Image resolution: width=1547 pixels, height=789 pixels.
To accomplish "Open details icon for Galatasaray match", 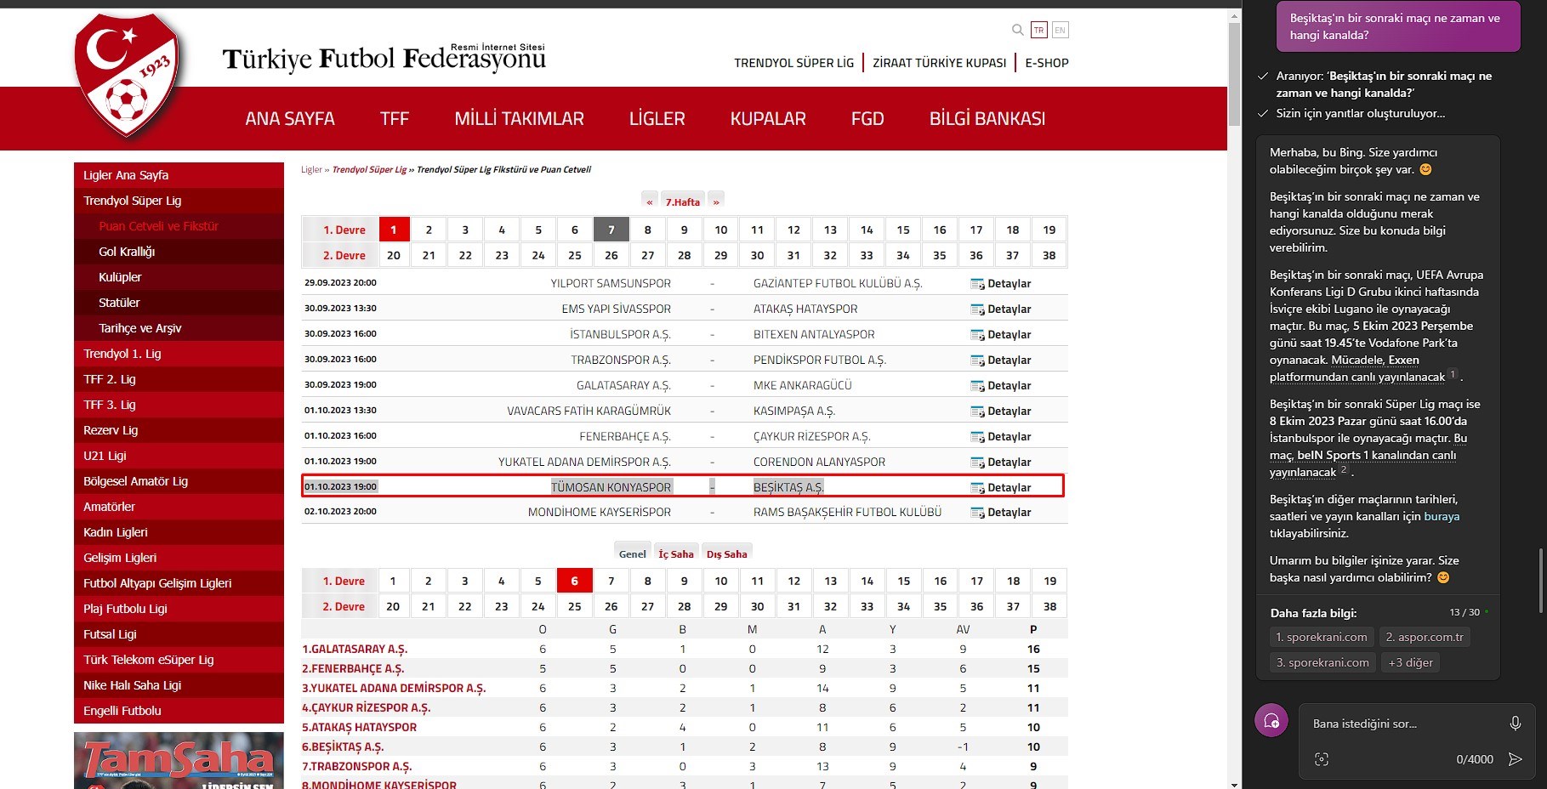I will click(x=977, y=386).
